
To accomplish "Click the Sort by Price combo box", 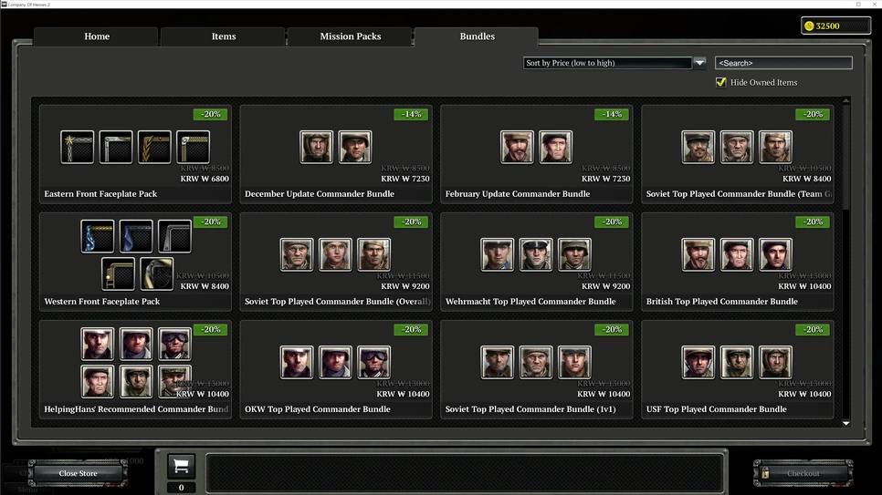I will coord(607,63).
